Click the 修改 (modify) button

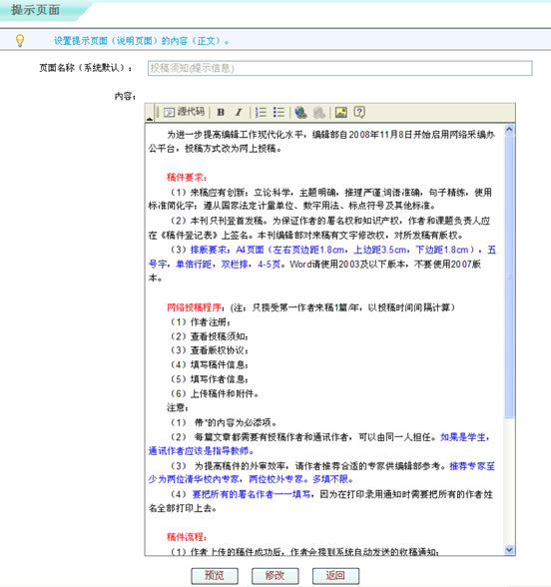tap(275, 576)
